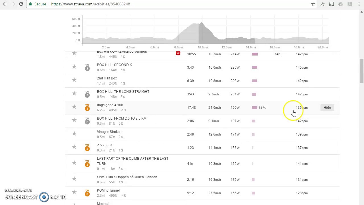Open BOX HILL: THE LONG STRAIGHT segment

point(123,92)
